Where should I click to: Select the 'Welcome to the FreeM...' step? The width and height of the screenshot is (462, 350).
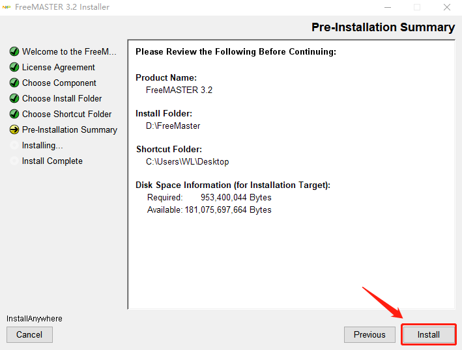(x=69, y=51)
